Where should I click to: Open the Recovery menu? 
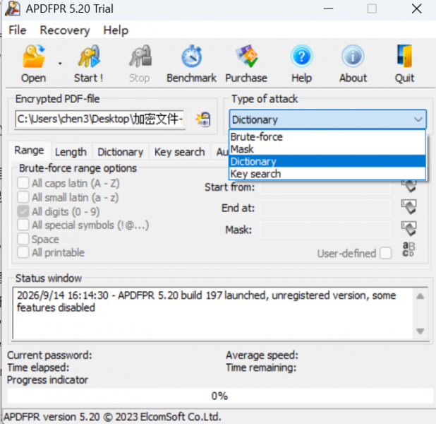click(65, 30)
